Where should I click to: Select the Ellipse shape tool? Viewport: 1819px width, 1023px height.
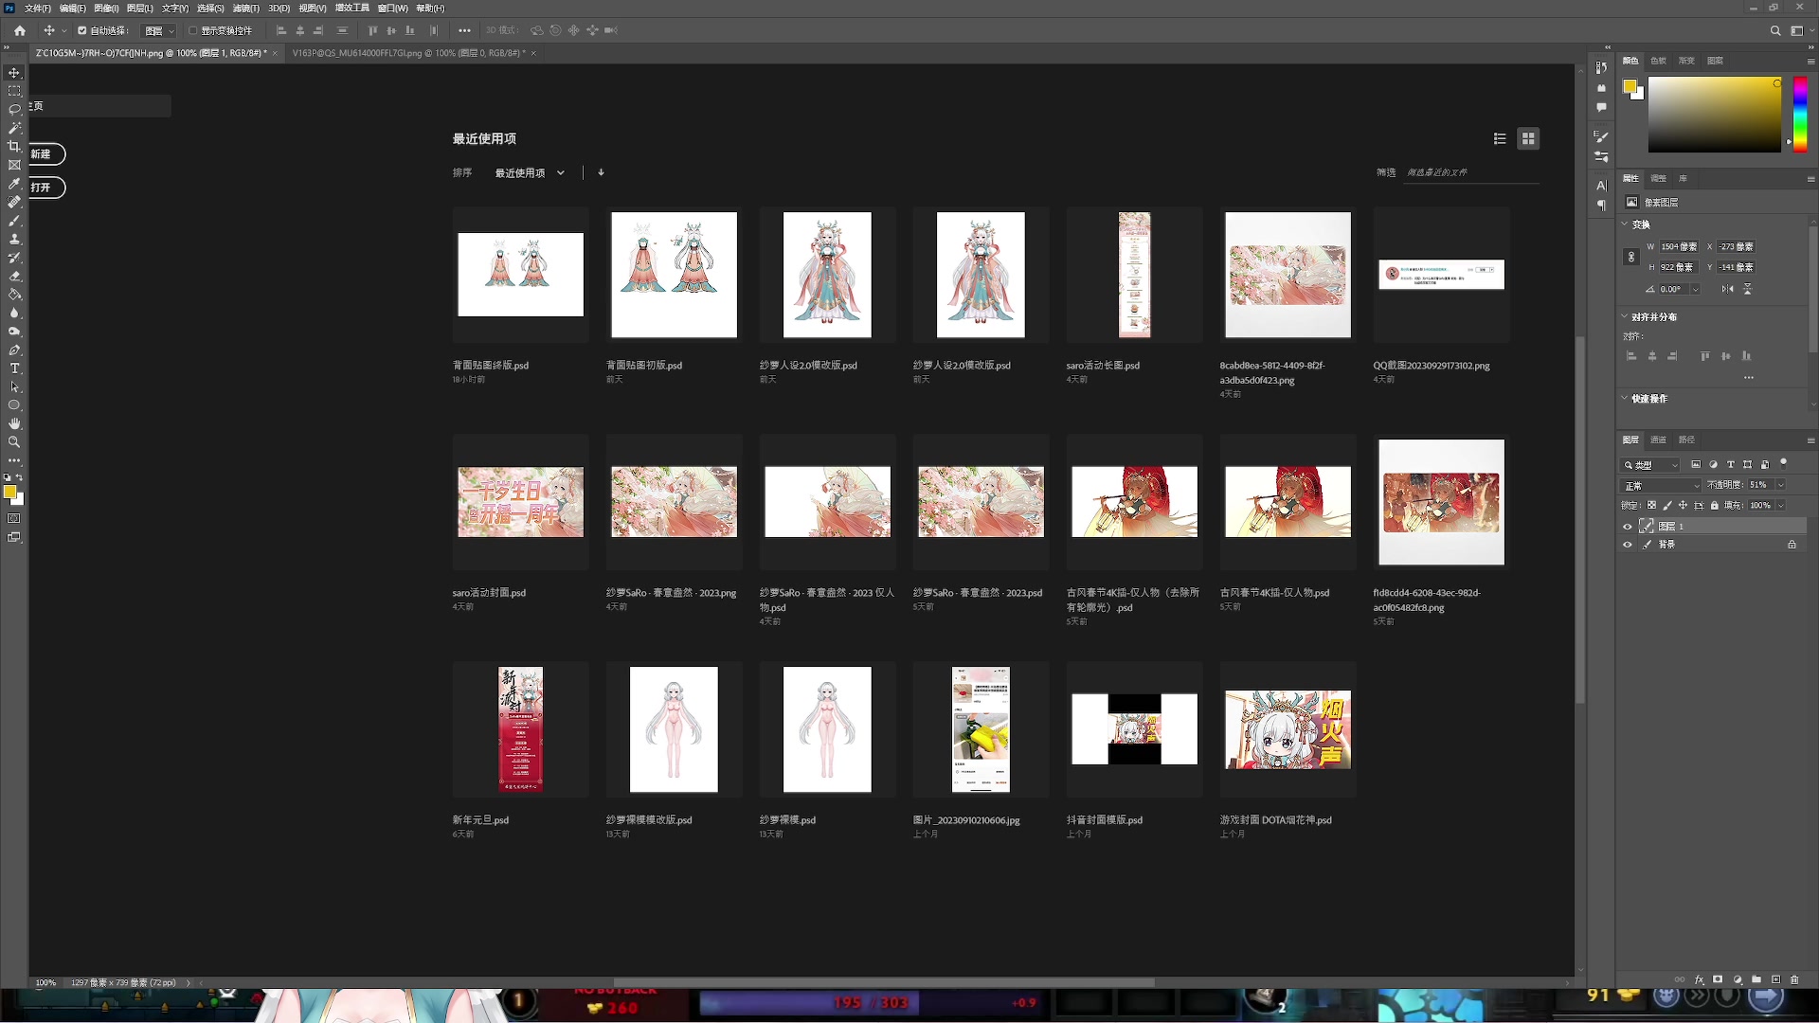(14, 405)
